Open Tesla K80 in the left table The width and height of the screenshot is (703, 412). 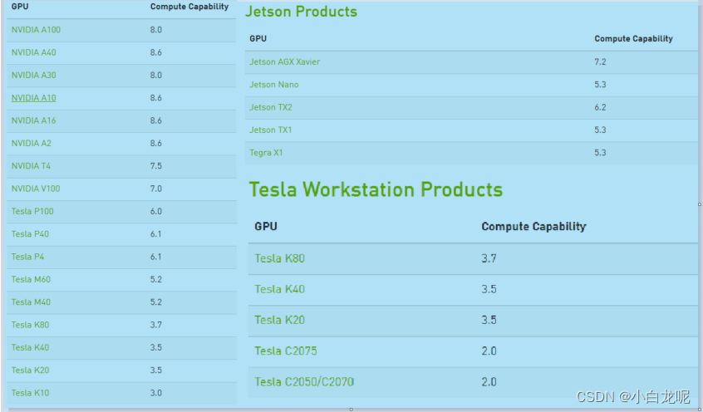point(30,325)
